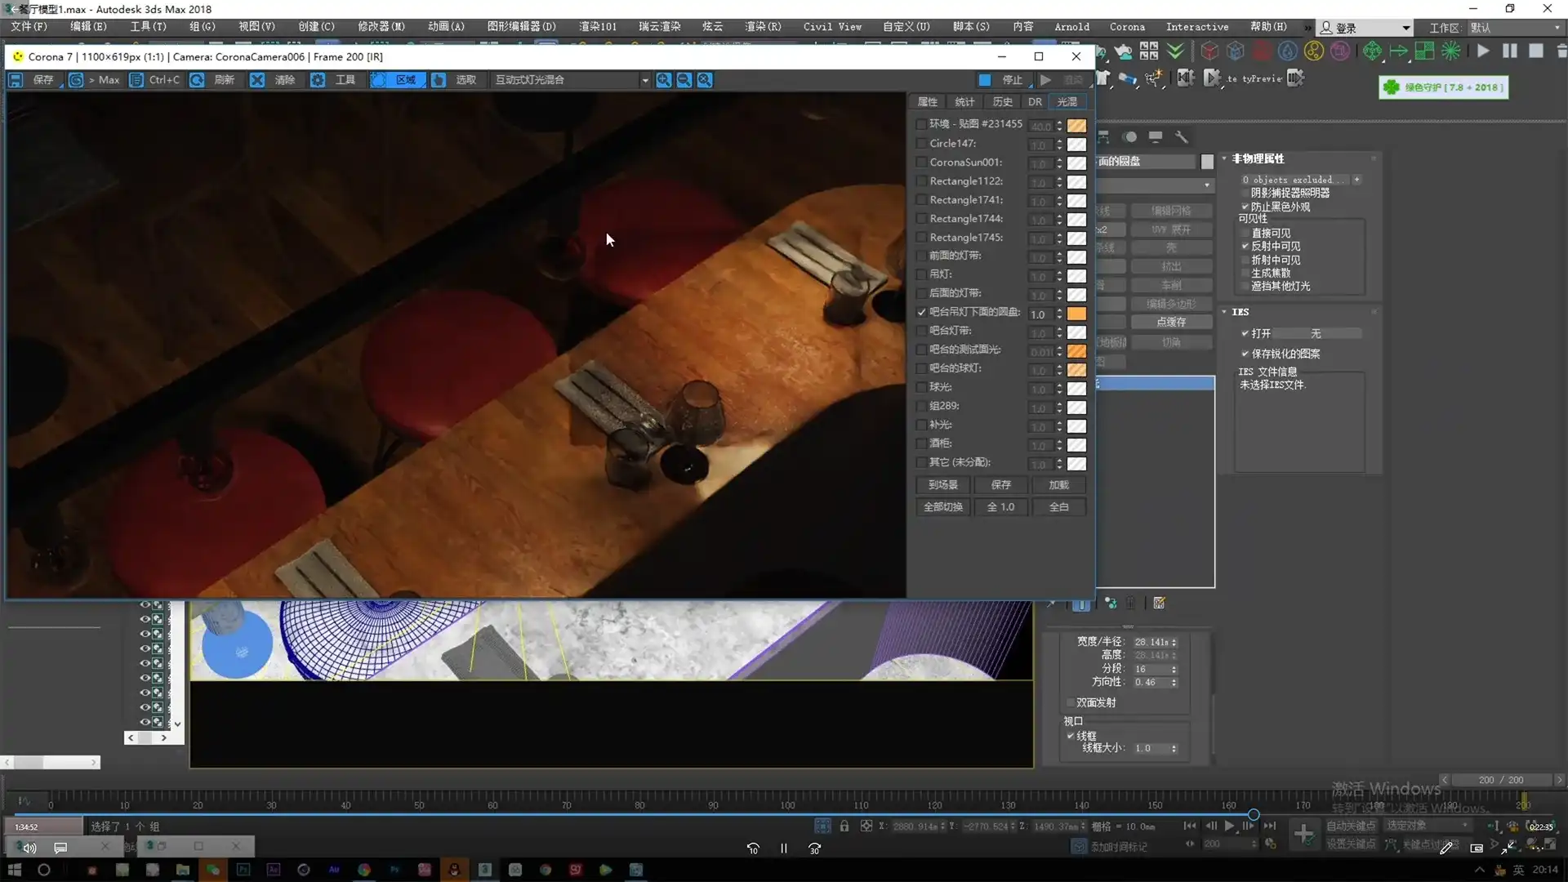Viewport: 1568px width, 882px height.
Task: Click the refresh (刷新) icon
Action: click(x=197, y=80)
